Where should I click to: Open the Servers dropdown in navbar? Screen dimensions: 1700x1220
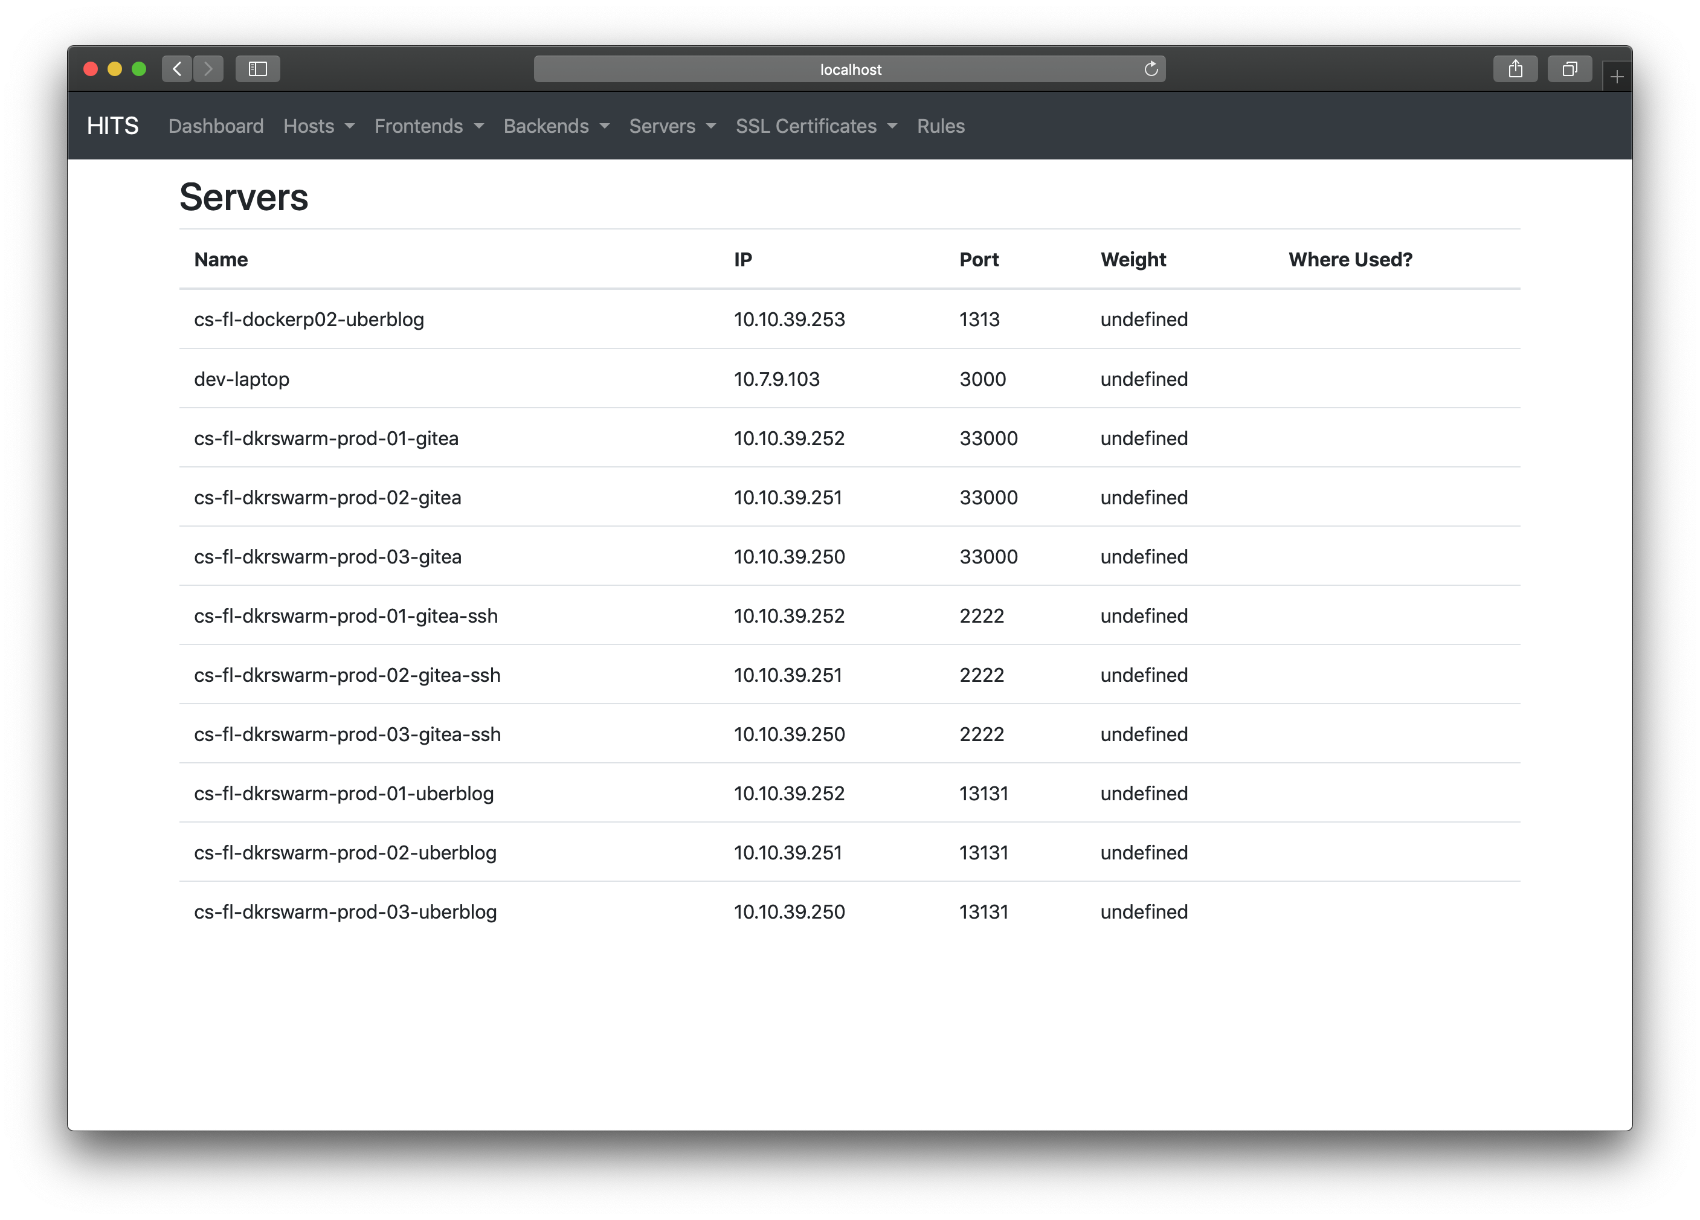pos(672,126)
